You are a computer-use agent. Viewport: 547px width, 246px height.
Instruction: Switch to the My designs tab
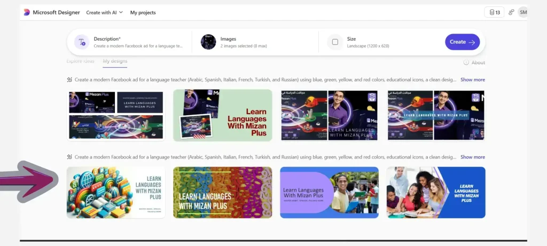point(115,61)
